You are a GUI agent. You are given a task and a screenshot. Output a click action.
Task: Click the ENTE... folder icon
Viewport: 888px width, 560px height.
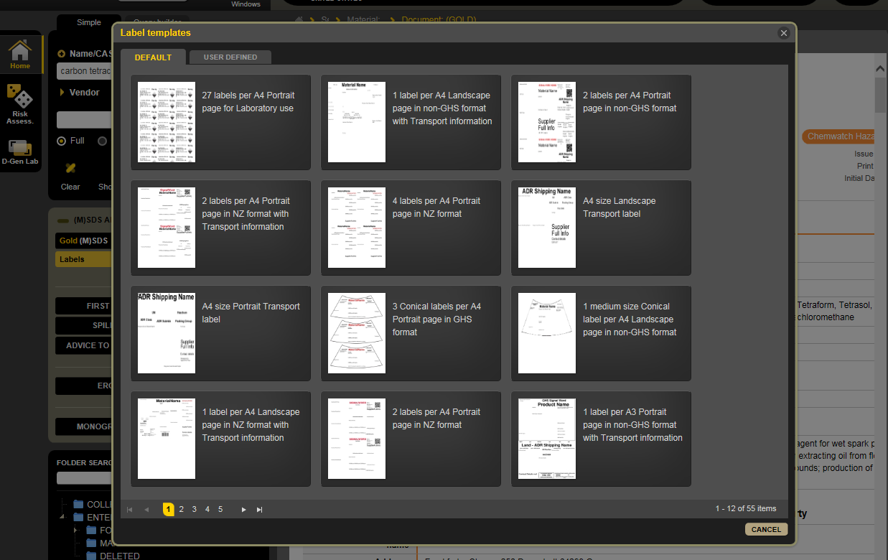coord(78,517)
